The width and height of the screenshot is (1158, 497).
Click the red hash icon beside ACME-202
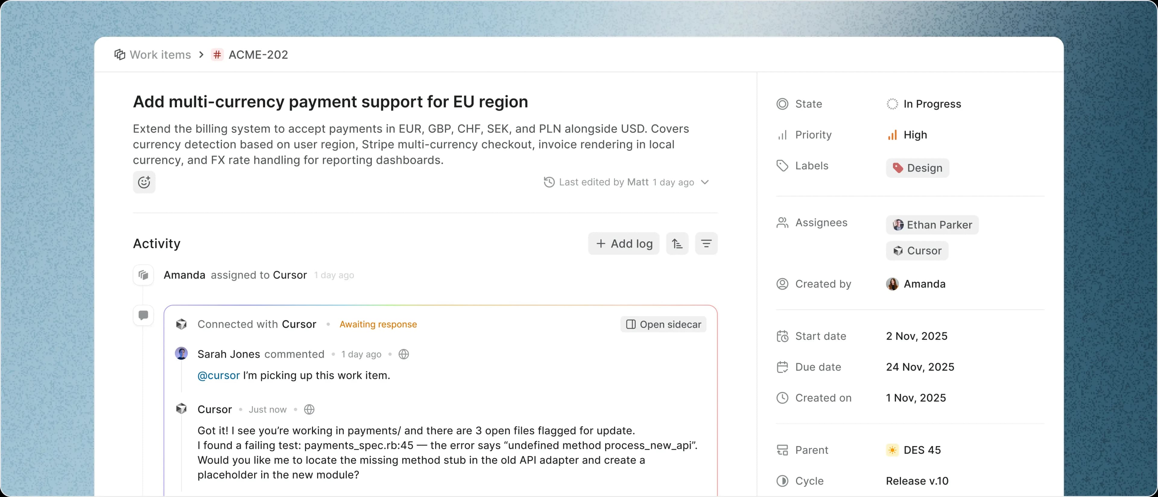pyautogui.click(x=217, y=55)
